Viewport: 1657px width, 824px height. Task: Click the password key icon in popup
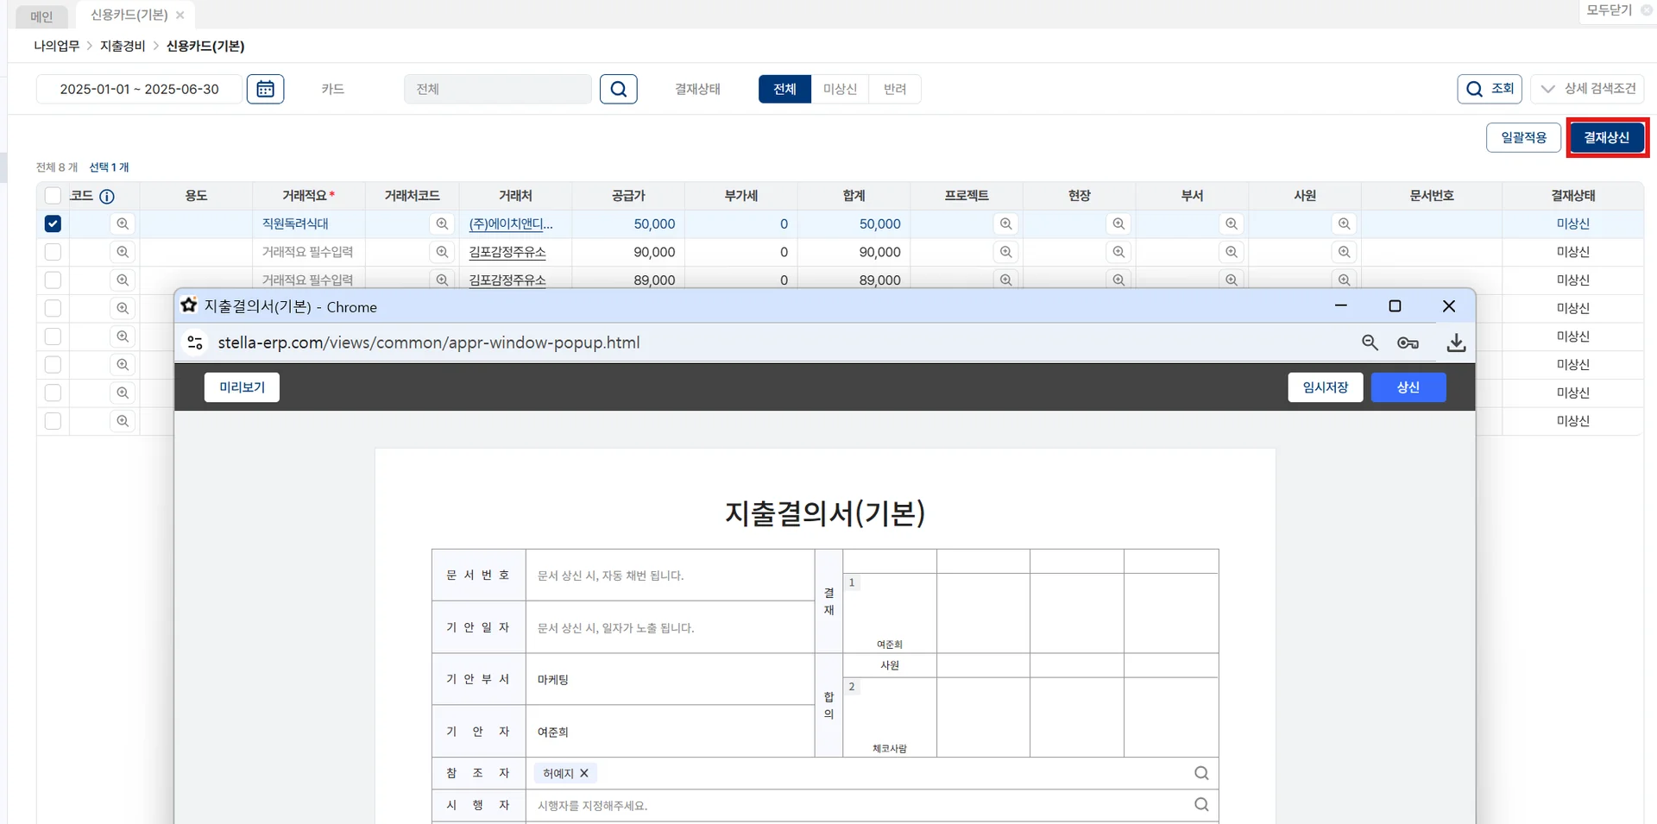point(1408,343)
